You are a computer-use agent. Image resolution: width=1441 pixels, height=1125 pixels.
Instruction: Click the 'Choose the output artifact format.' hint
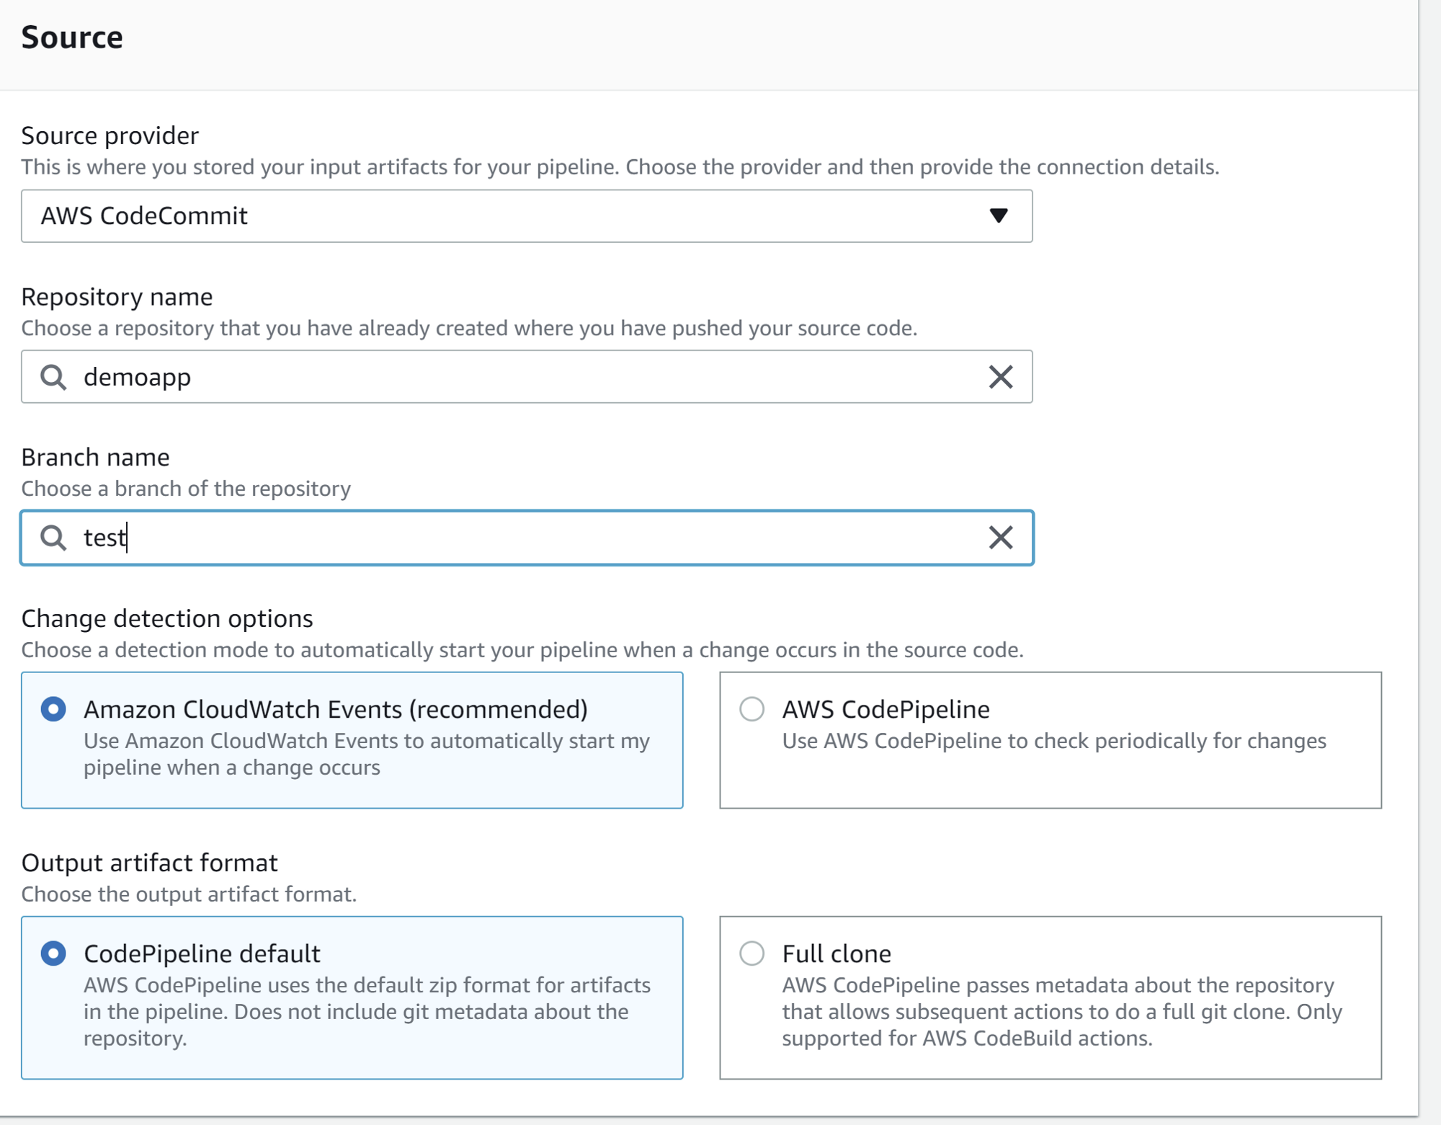point(189,894)
